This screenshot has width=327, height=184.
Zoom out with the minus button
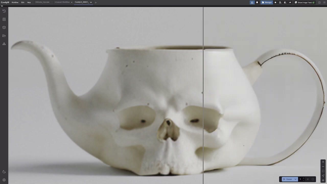(x=323, y=166)
